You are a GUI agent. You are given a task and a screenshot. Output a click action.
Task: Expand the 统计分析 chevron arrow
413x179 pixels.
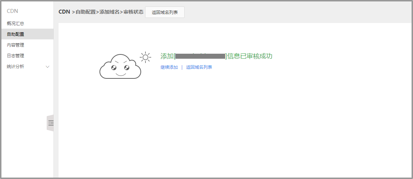click(x=48, y=67)
